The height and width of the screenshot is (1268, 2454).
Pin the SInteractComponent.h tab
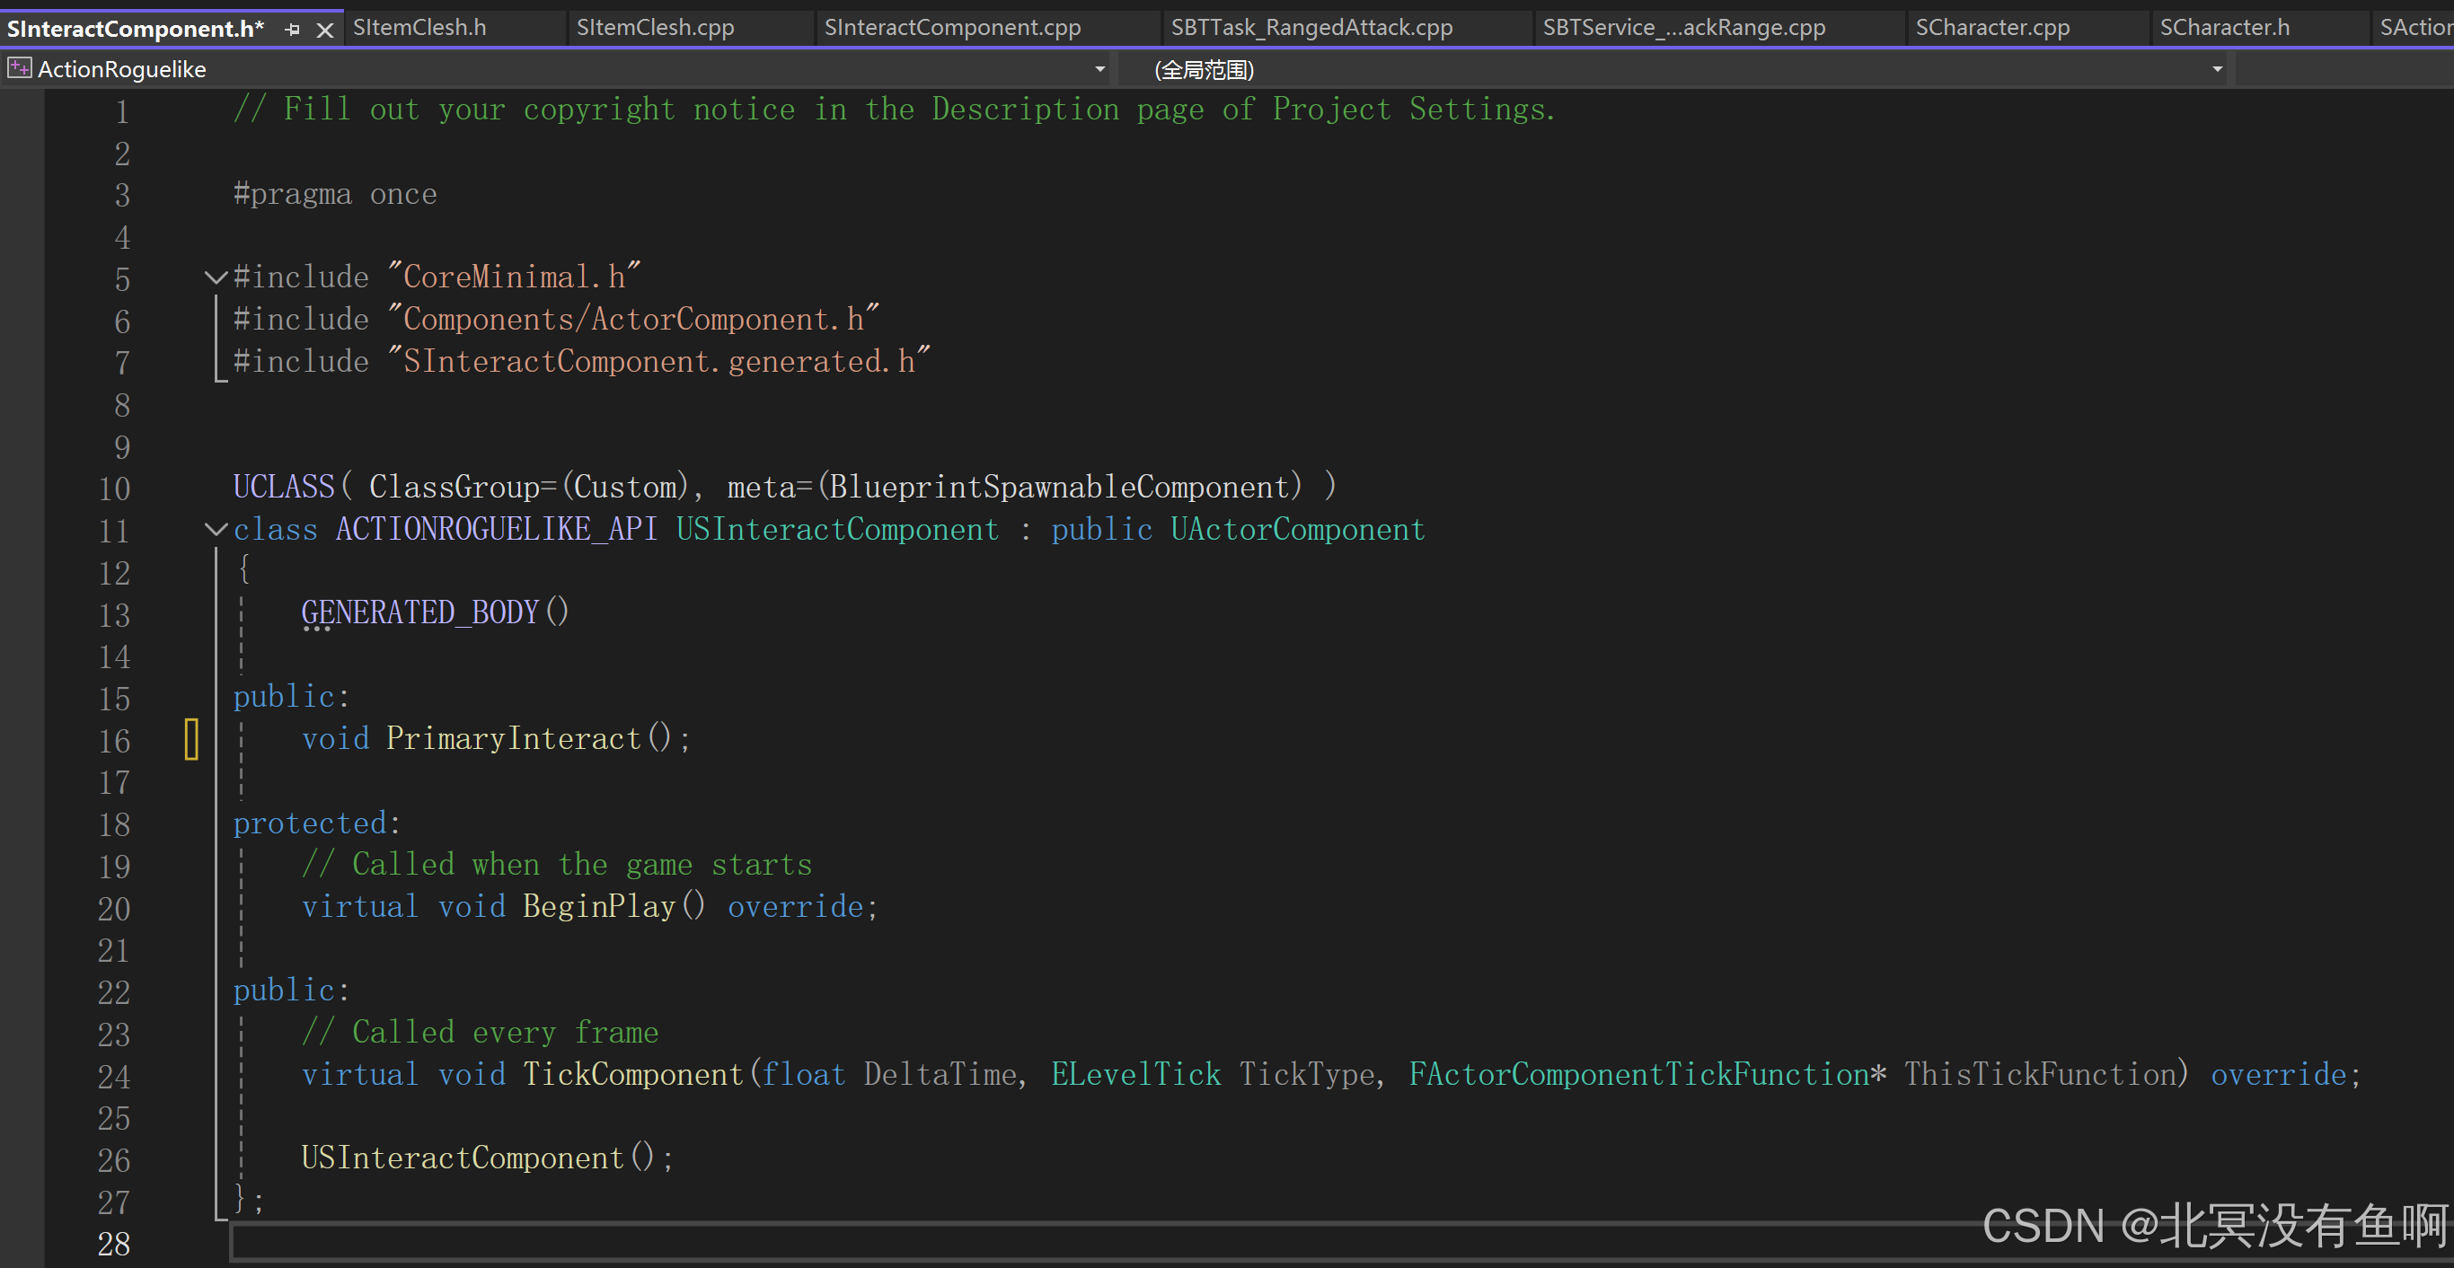pos(293,30)
